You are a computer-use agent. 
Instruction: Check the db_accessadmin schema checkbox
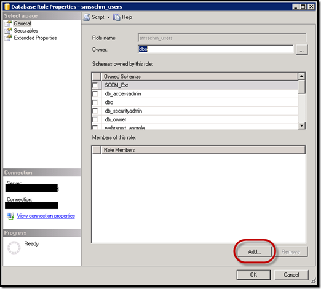tap(95, 93)
